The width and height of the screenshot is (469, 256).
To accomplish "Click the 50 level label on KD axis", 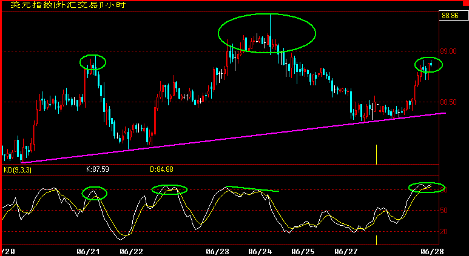I will (x=444, y=211).
